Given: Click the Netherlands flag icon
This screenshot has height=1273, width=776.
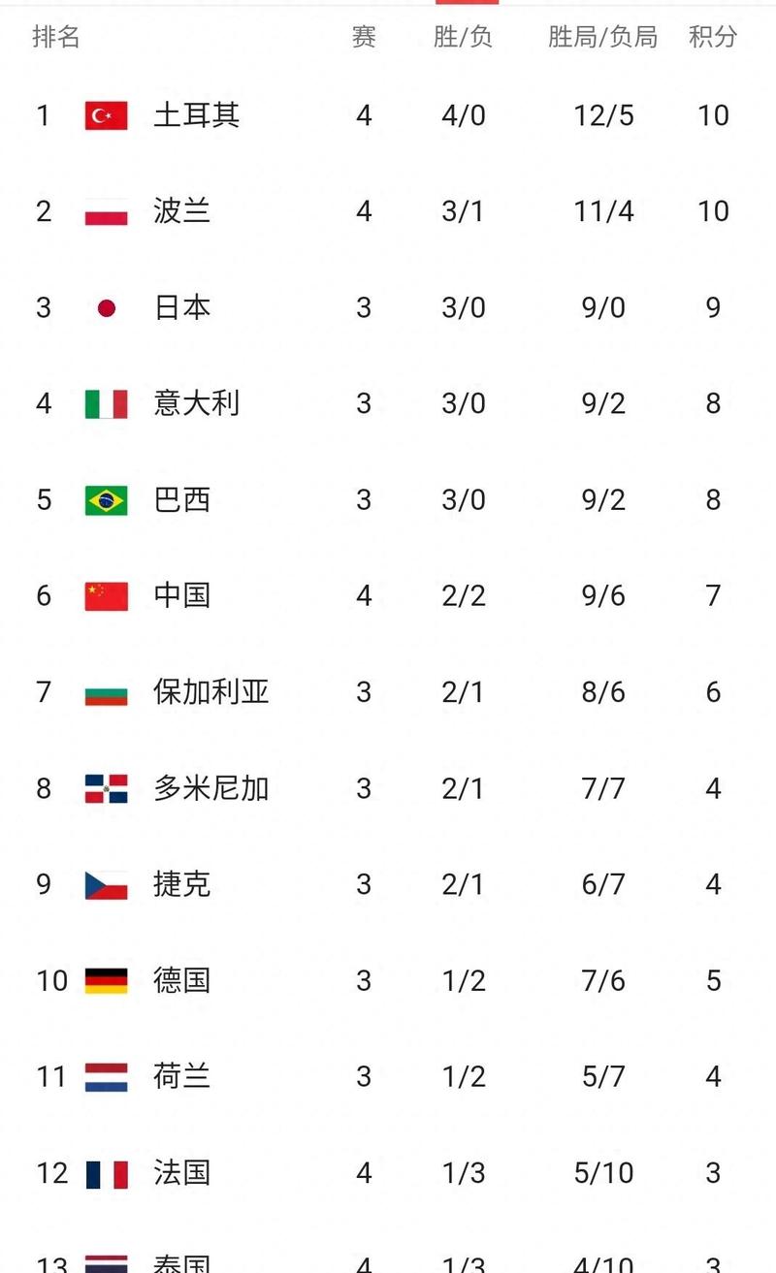Looking at the screenshot, I should [106, 1076].
